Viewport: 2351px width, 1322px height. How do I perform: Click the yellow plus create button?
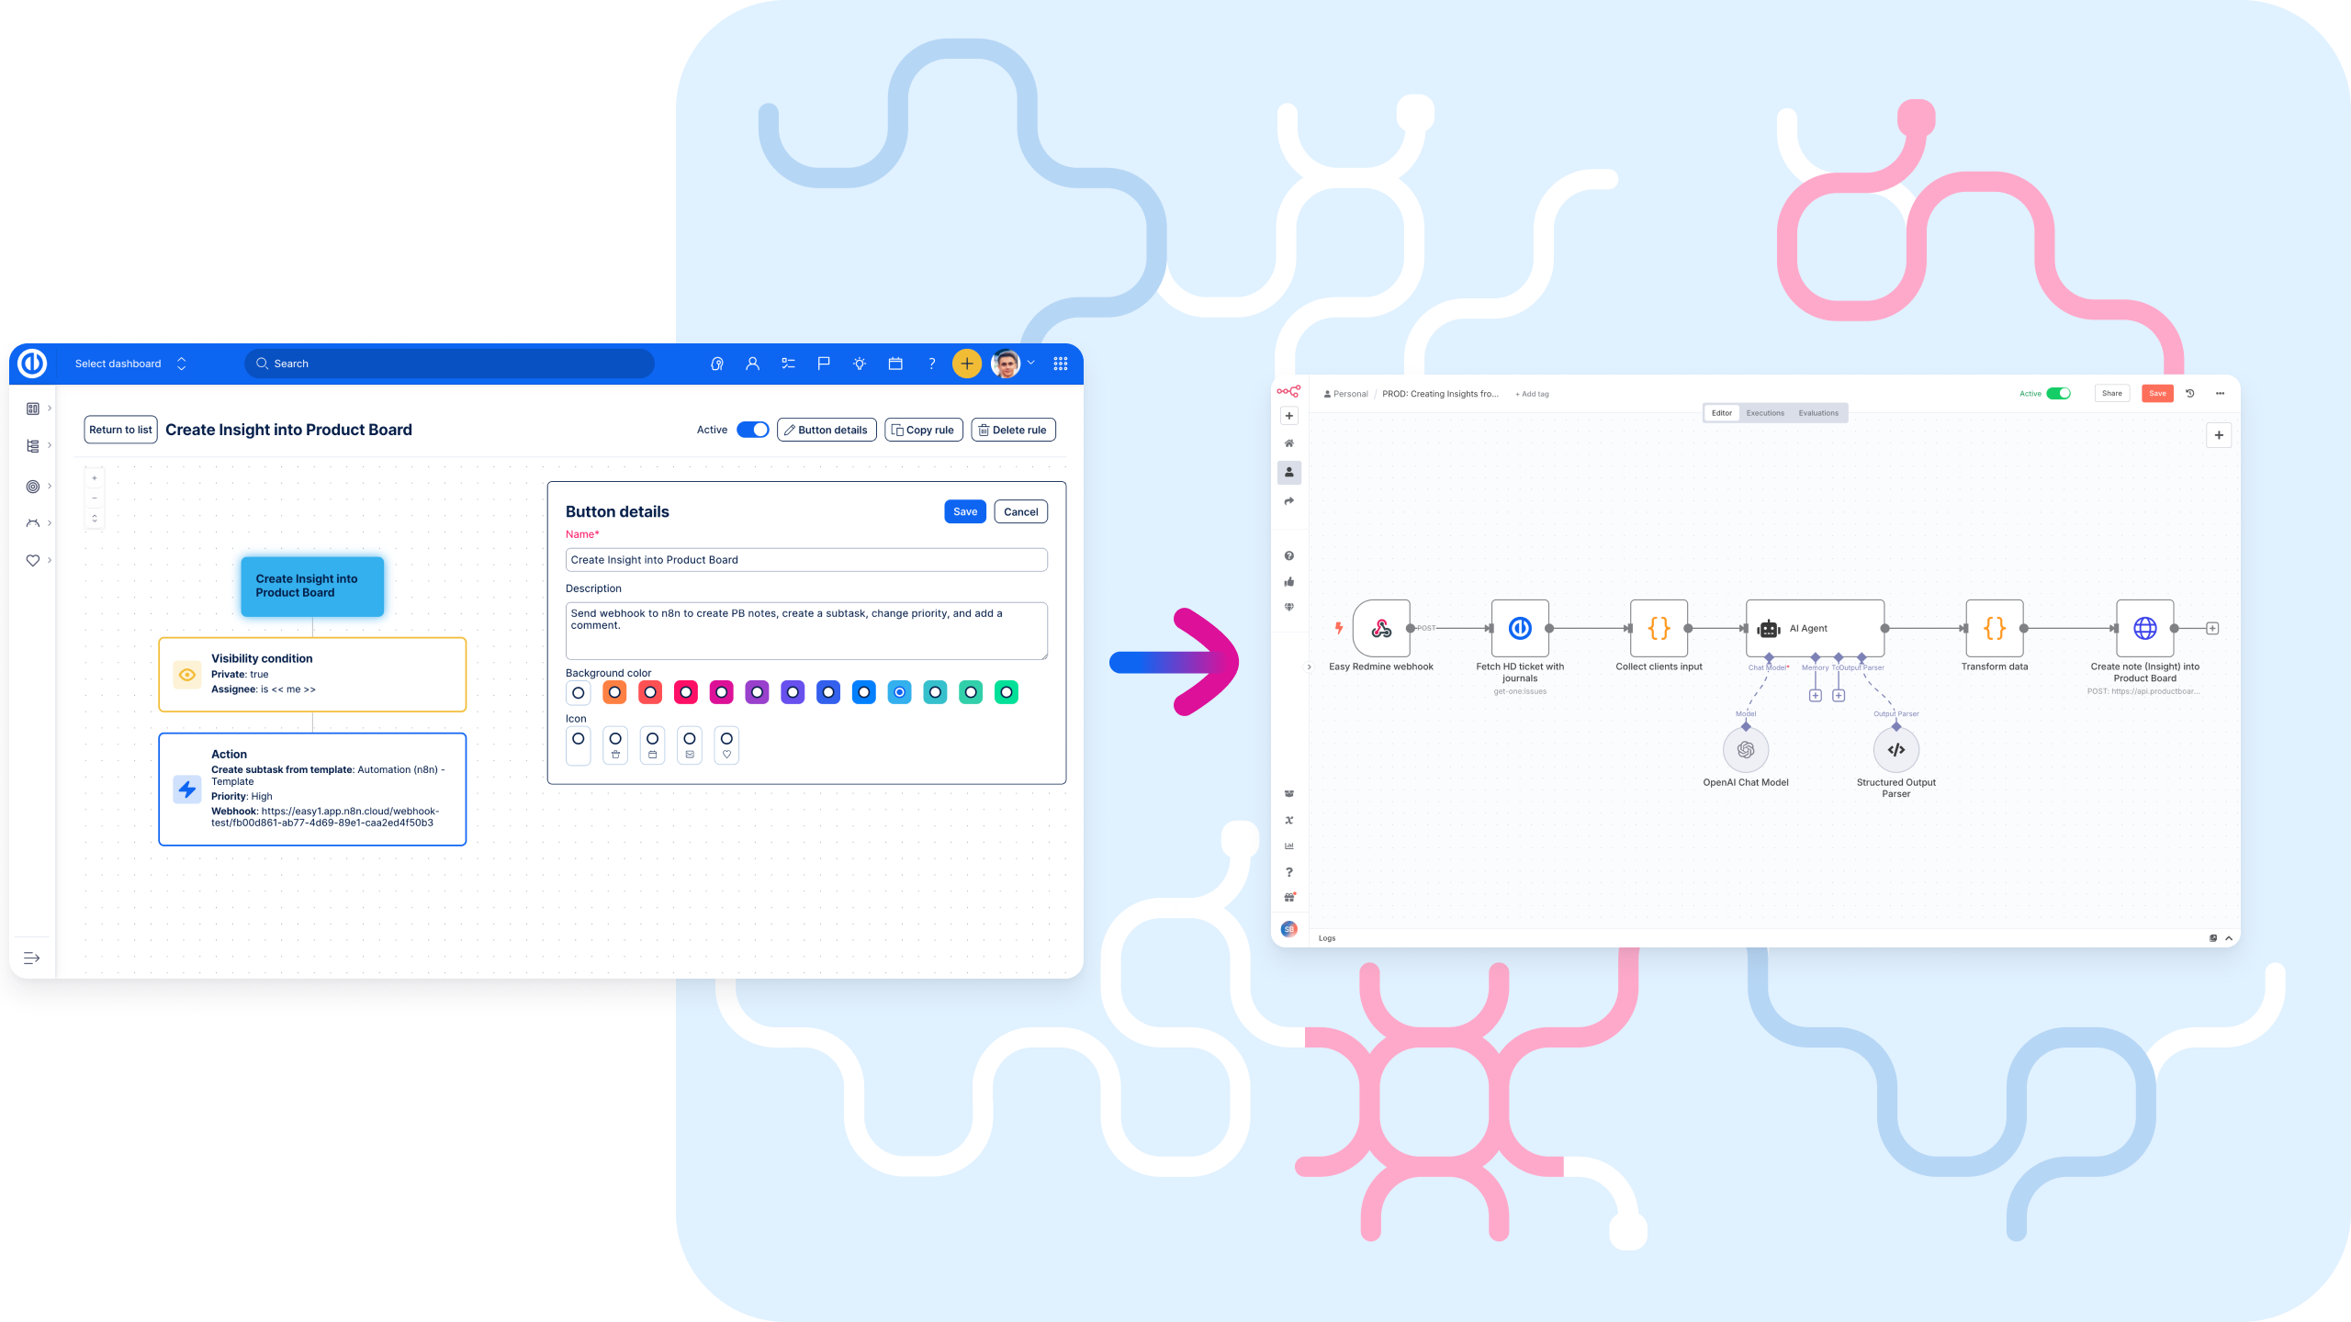pos(966,364)
